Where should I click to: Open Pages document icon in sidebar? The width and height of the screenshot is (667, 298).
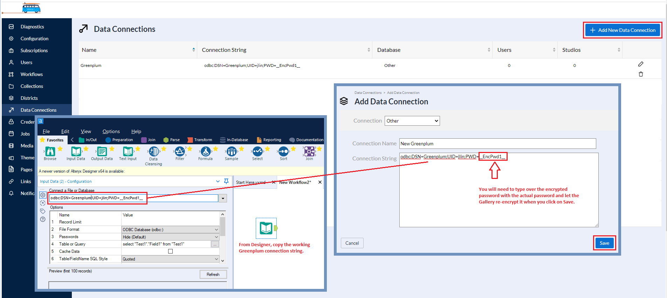click(11, 169)
